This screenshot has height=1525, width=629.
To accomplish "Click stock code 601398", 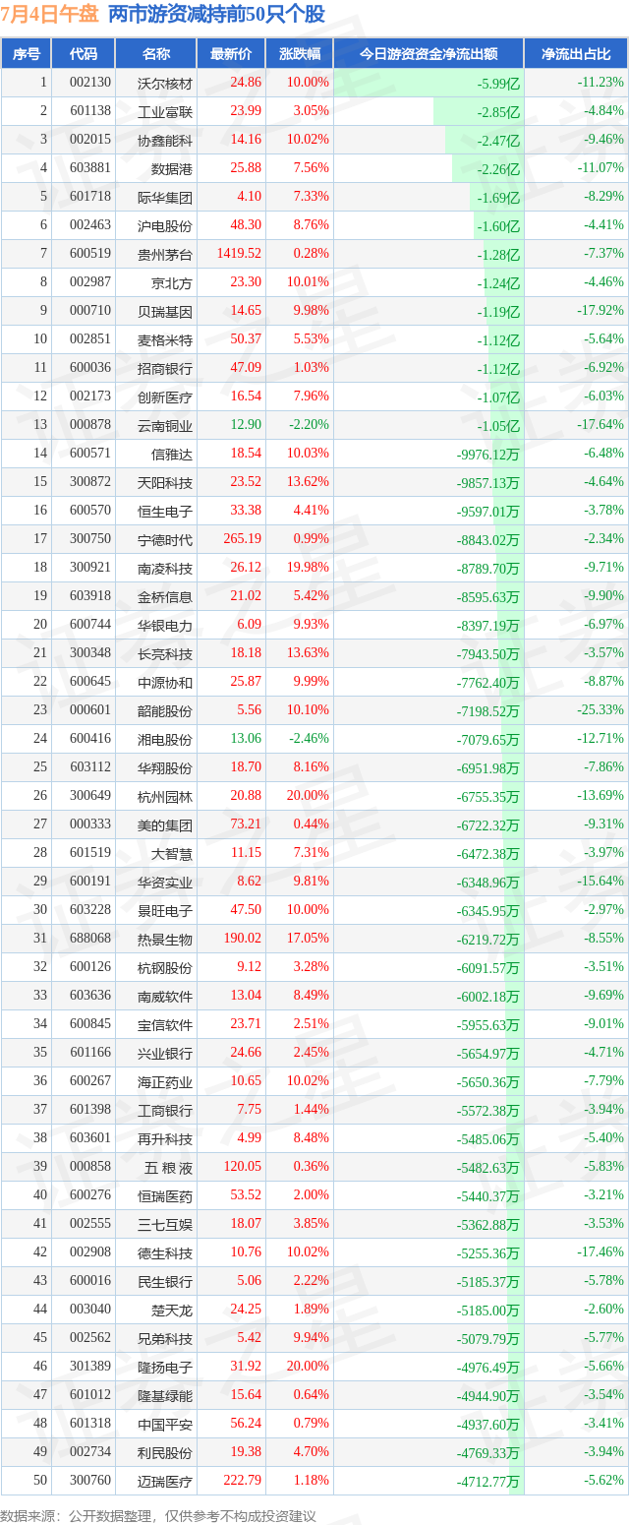I will [90, 1110].
